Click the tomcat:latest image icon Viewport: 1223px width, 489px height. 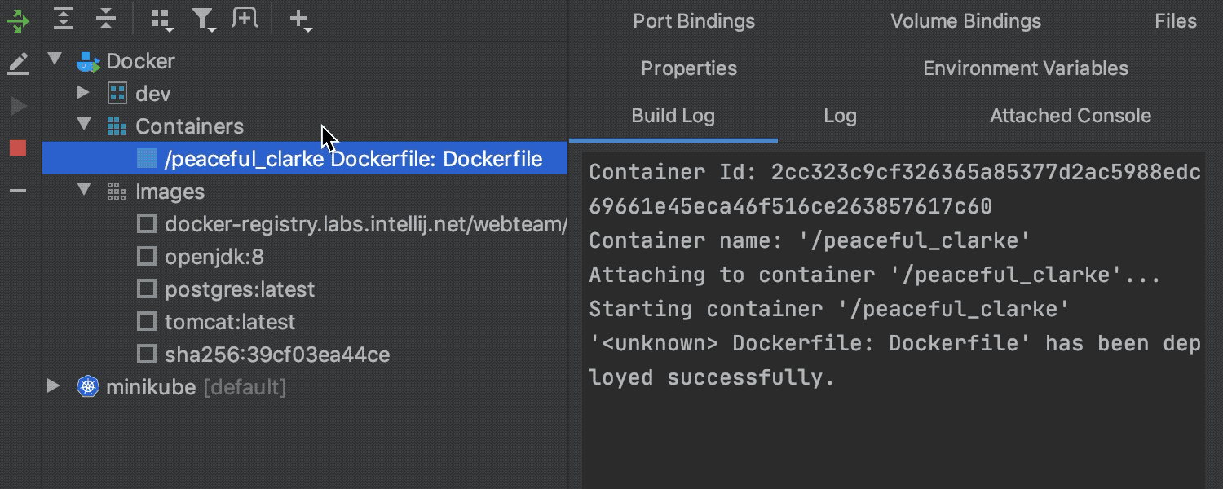146,322
